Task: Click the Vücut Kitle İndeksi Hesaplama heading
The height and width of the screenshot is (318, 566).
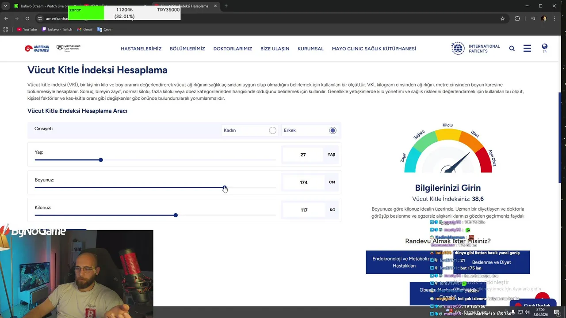Action: [x=97, y=70]
